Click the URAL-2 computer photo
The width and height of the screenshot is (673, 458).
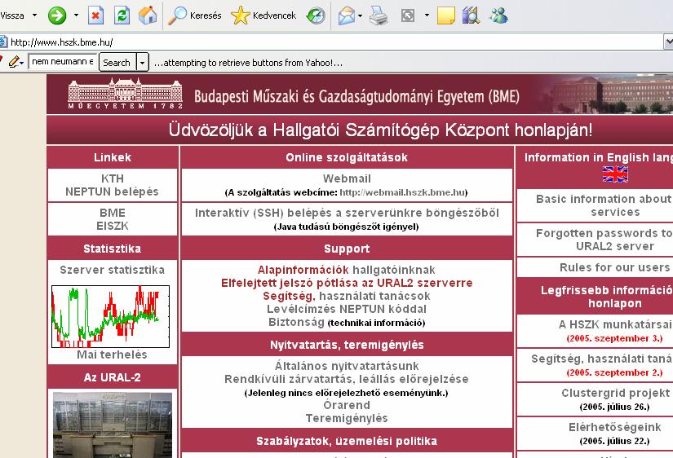point(113,425)
